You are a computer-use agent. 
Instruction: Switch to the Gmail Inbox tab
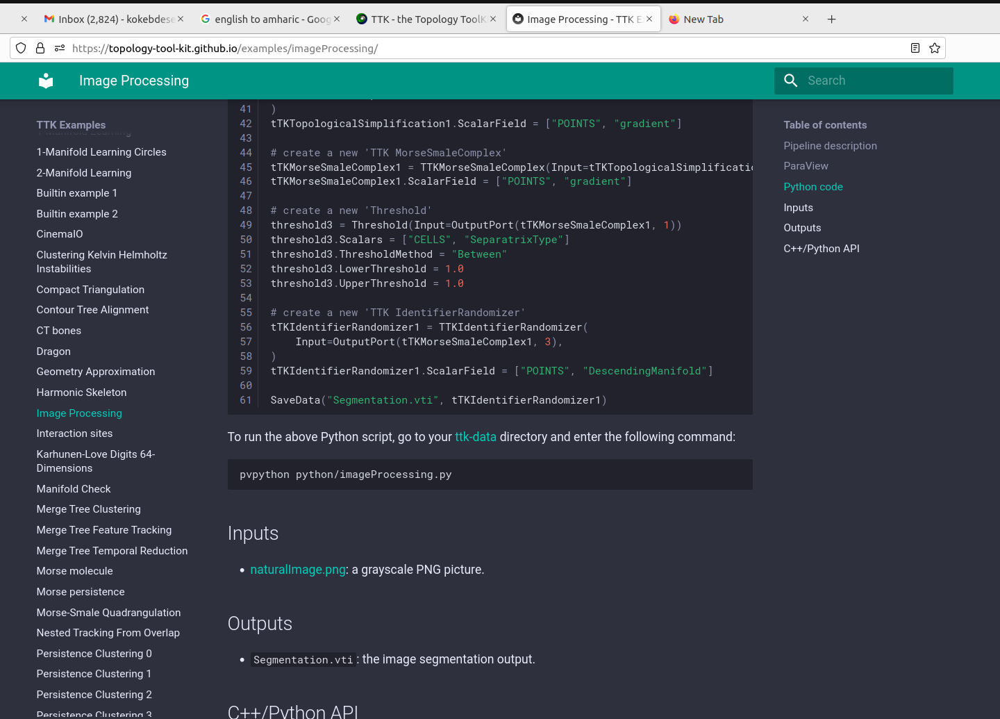(111, 19)
